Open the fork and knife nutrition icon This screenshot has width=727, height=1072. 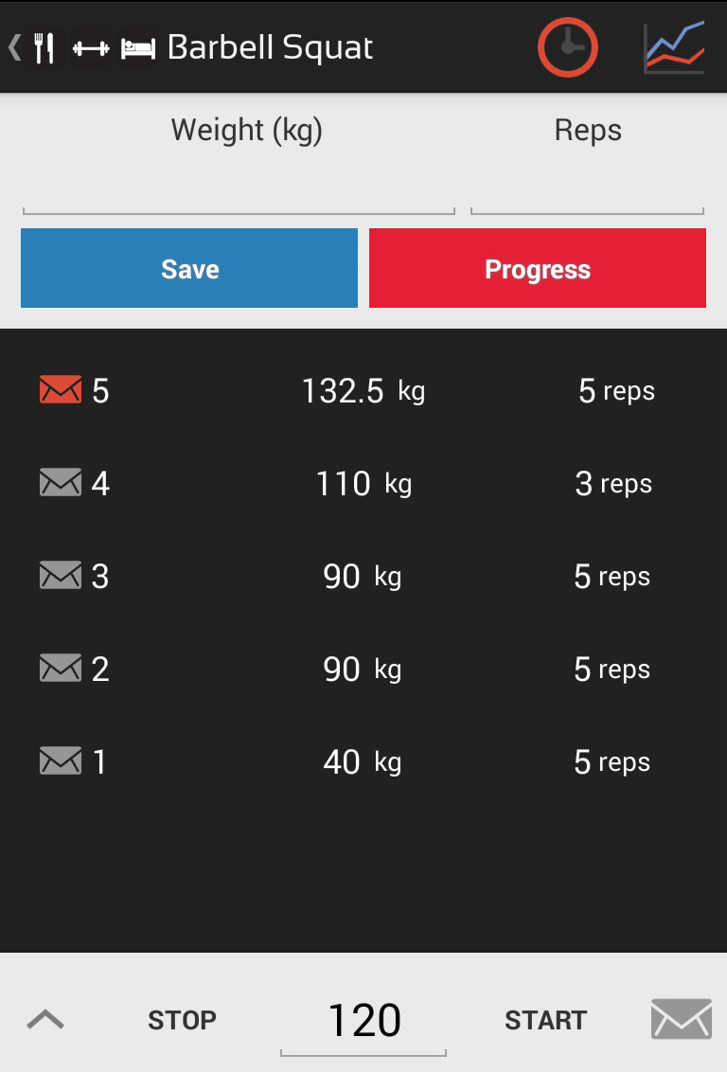(x=44, y=47)
